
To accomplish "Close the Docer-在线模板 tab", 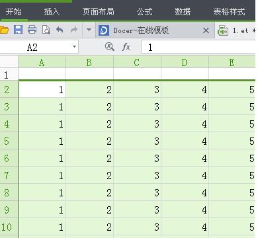I will click(x=206, y=30).
